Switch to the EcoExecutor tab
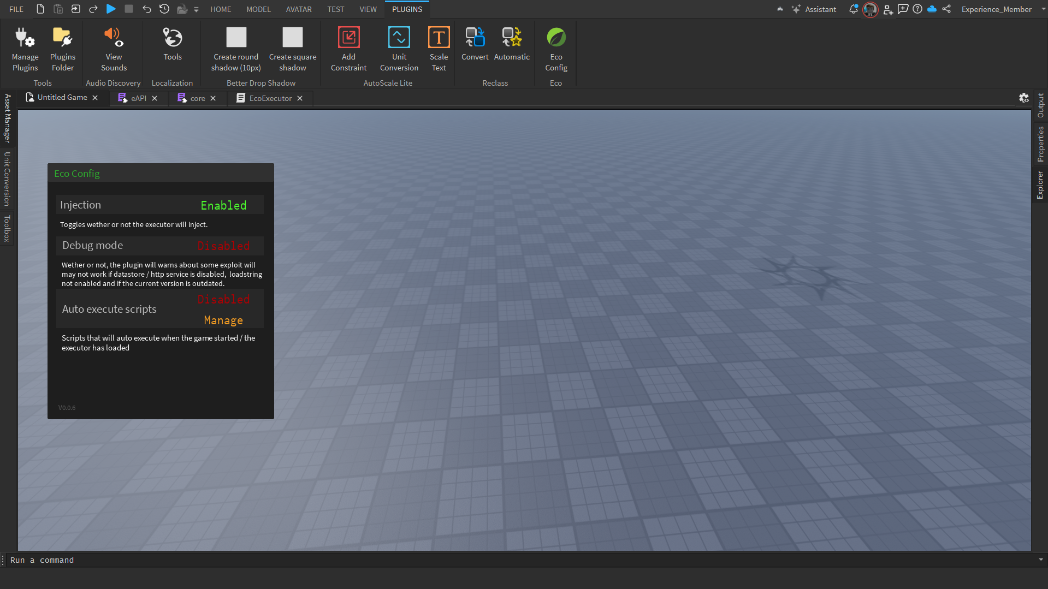The width and height of the screenshot is (1048, 589). coord(264,98)
